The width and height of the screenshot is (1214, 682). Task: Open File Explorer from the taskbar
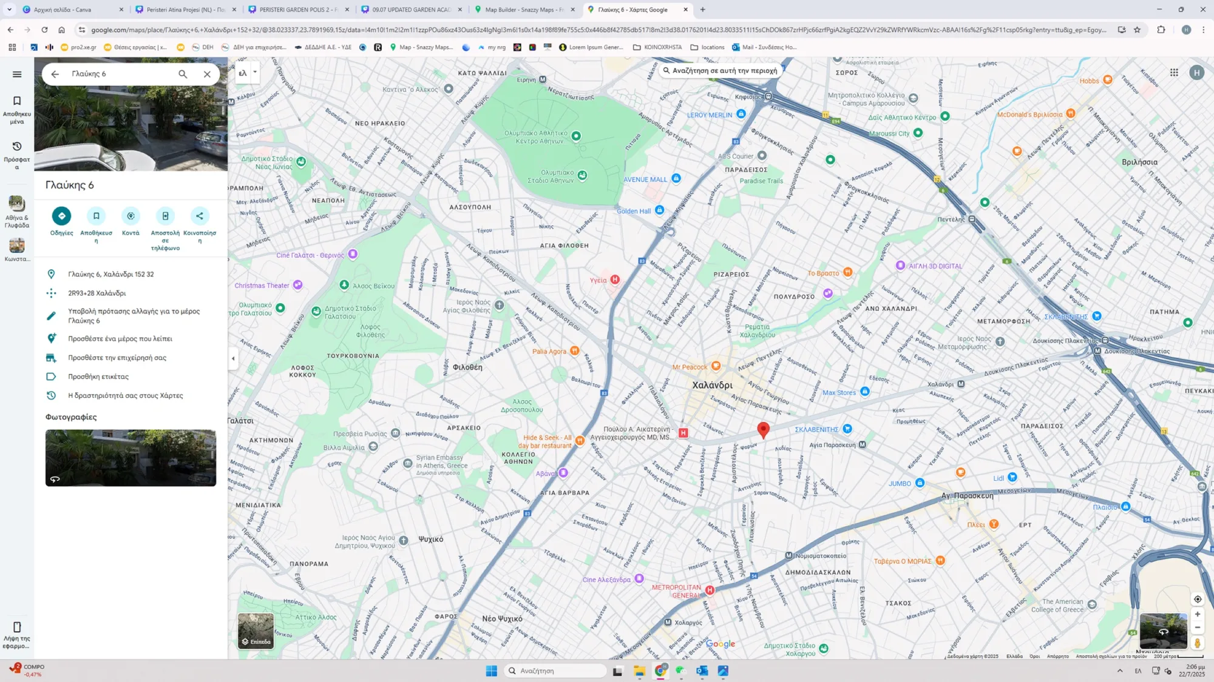639,670
